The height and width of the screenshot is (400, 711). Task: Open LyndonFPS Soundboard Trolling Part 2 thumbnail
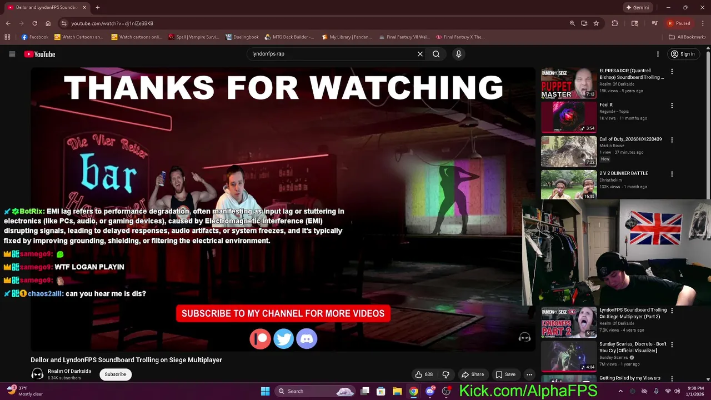coord(569,322)
